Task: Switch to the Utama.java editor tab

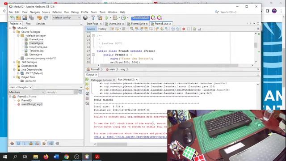Action: pos(115,24)
